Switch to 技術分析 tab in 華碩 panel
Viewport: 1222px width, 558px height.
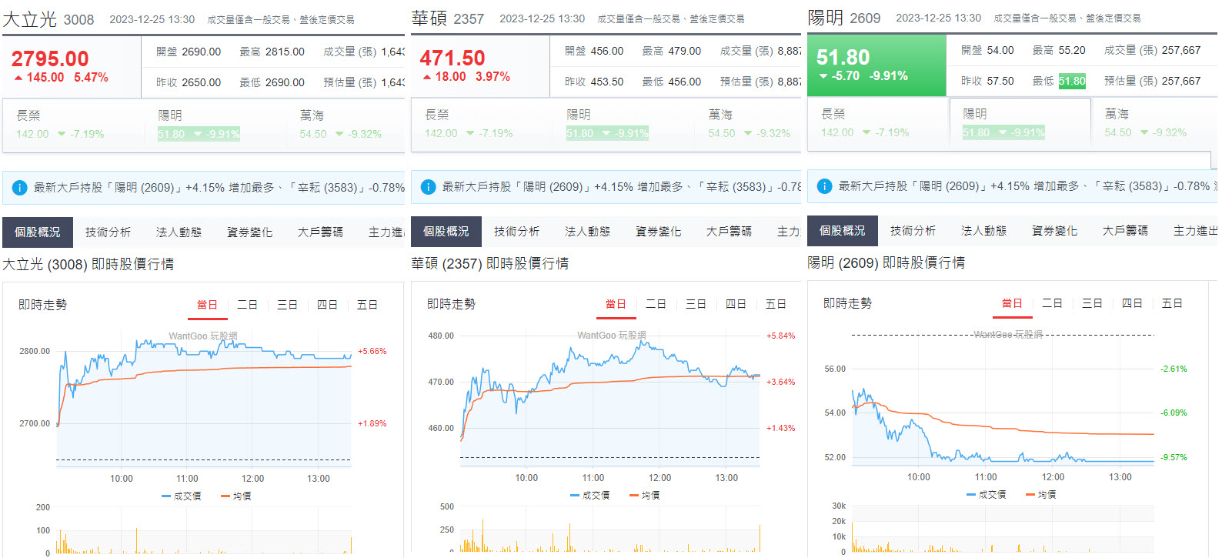pyautogui.click(x=517, y=232)
